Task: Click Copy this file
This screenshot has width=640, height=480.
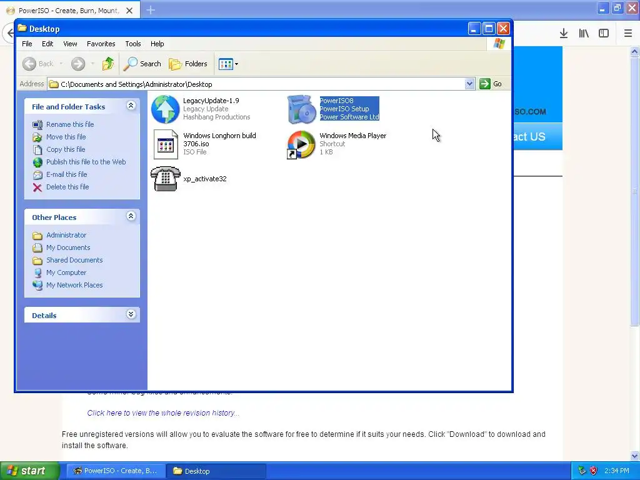Action: (65, 149)
